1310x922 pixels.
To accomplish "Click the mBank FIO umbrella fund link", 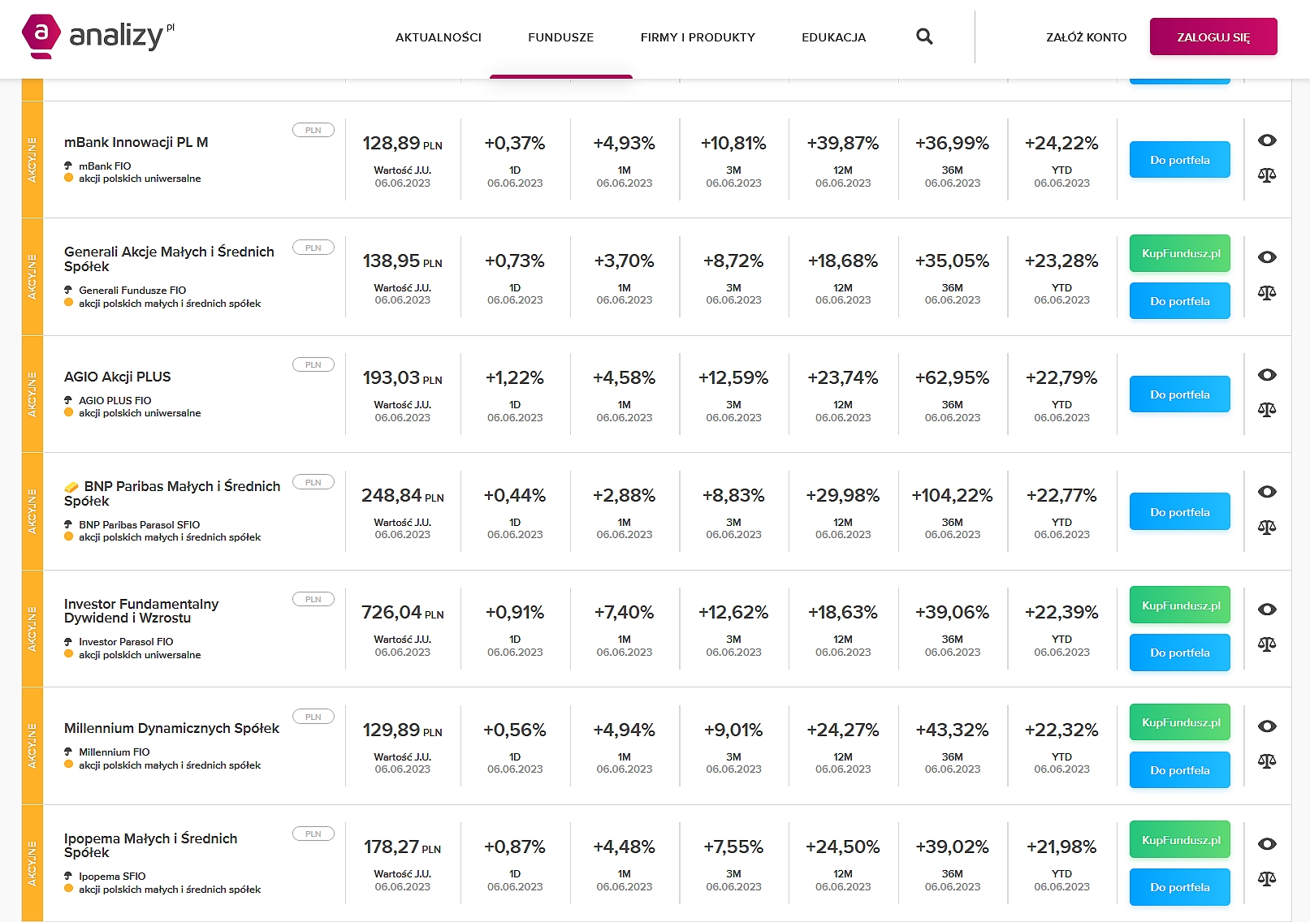I will [x=105, y=166].
